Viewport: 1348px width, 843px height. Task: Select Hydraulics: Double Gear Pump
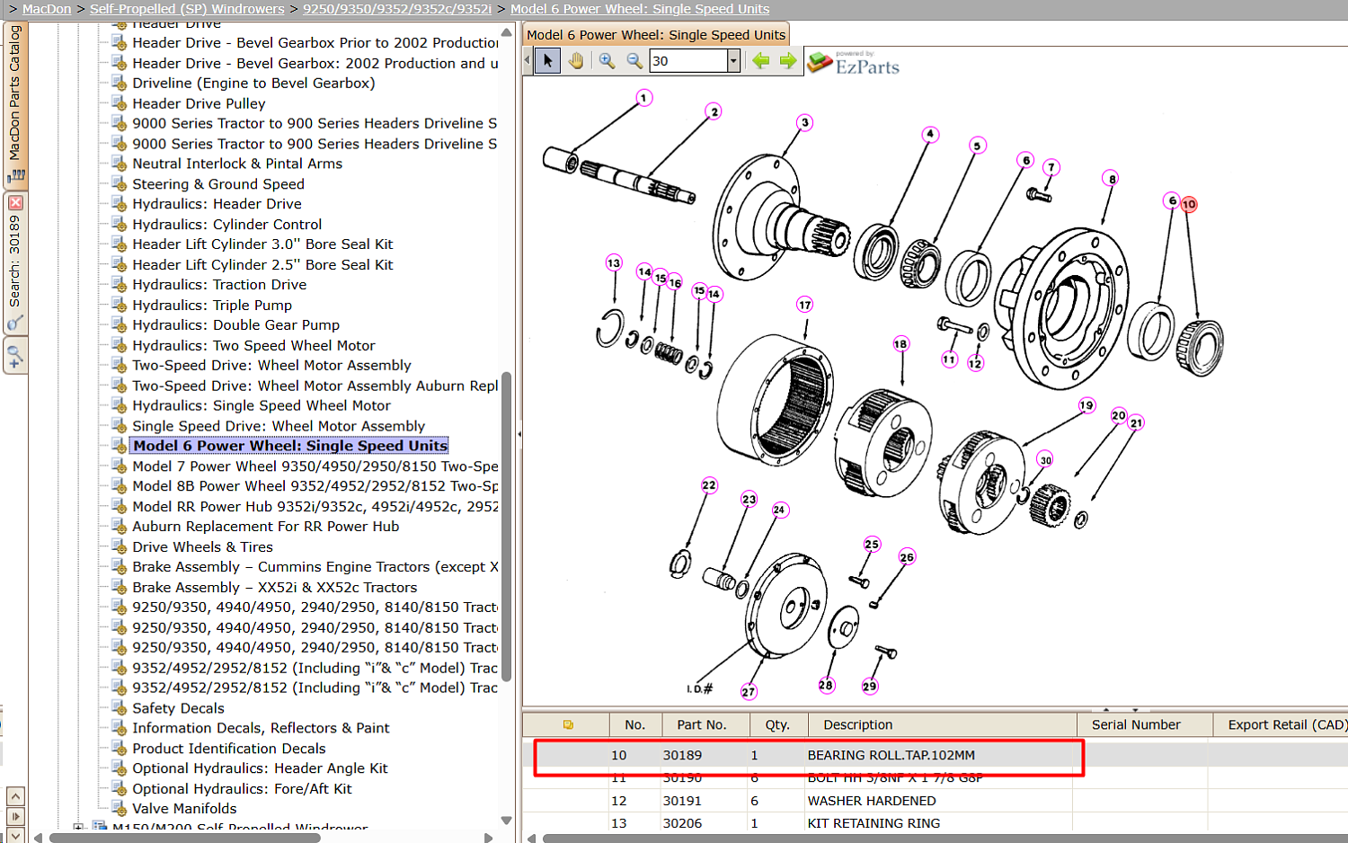[235, 325]
